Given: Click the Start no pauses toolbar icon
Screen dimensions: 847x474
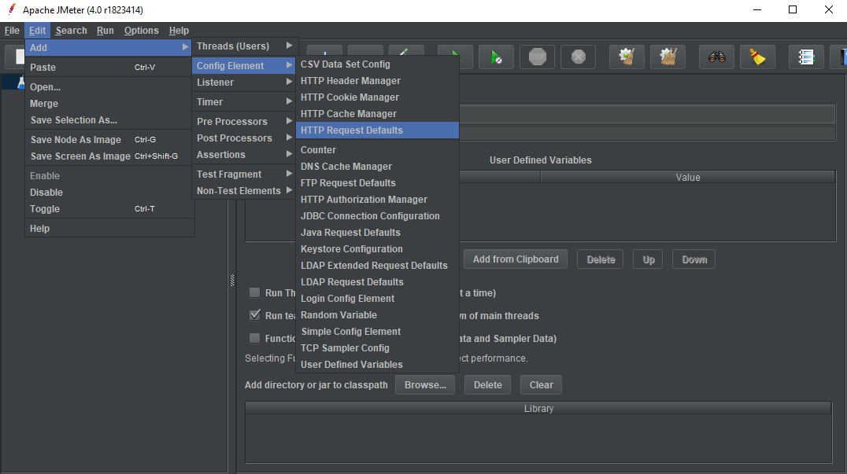Looking at the screenshot, I should coord(496,57).
